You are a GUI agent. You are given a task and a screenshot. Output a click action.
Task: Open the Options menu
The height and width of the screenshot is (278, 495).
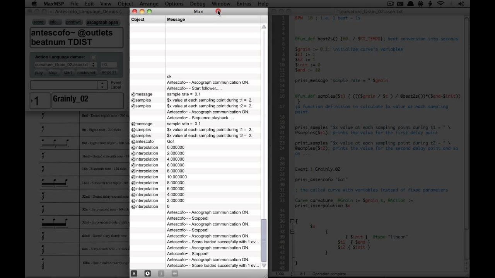point(174,4)
